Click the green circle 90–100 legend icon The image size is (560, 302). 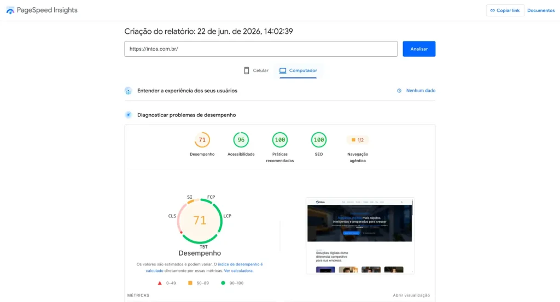223,283
